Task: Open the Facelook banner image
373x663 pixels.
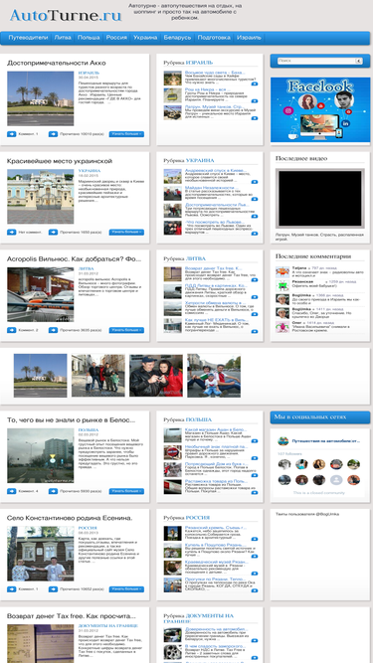Action: click(x=320, y=110)
